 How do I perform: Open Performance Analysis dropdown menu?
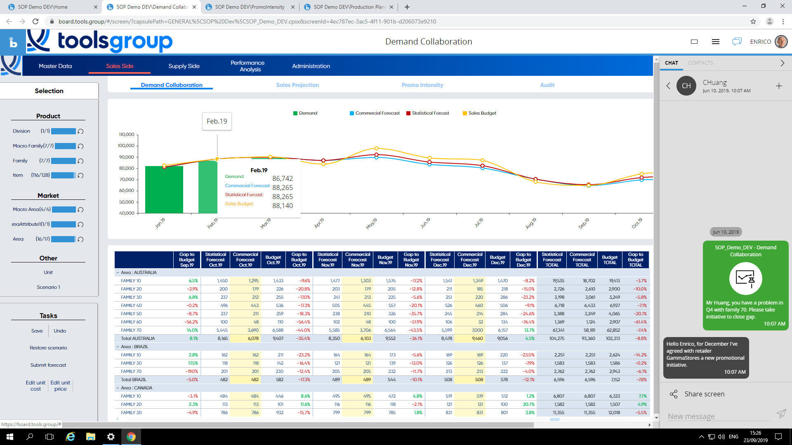pyautogui.click(x=246, y=65)
